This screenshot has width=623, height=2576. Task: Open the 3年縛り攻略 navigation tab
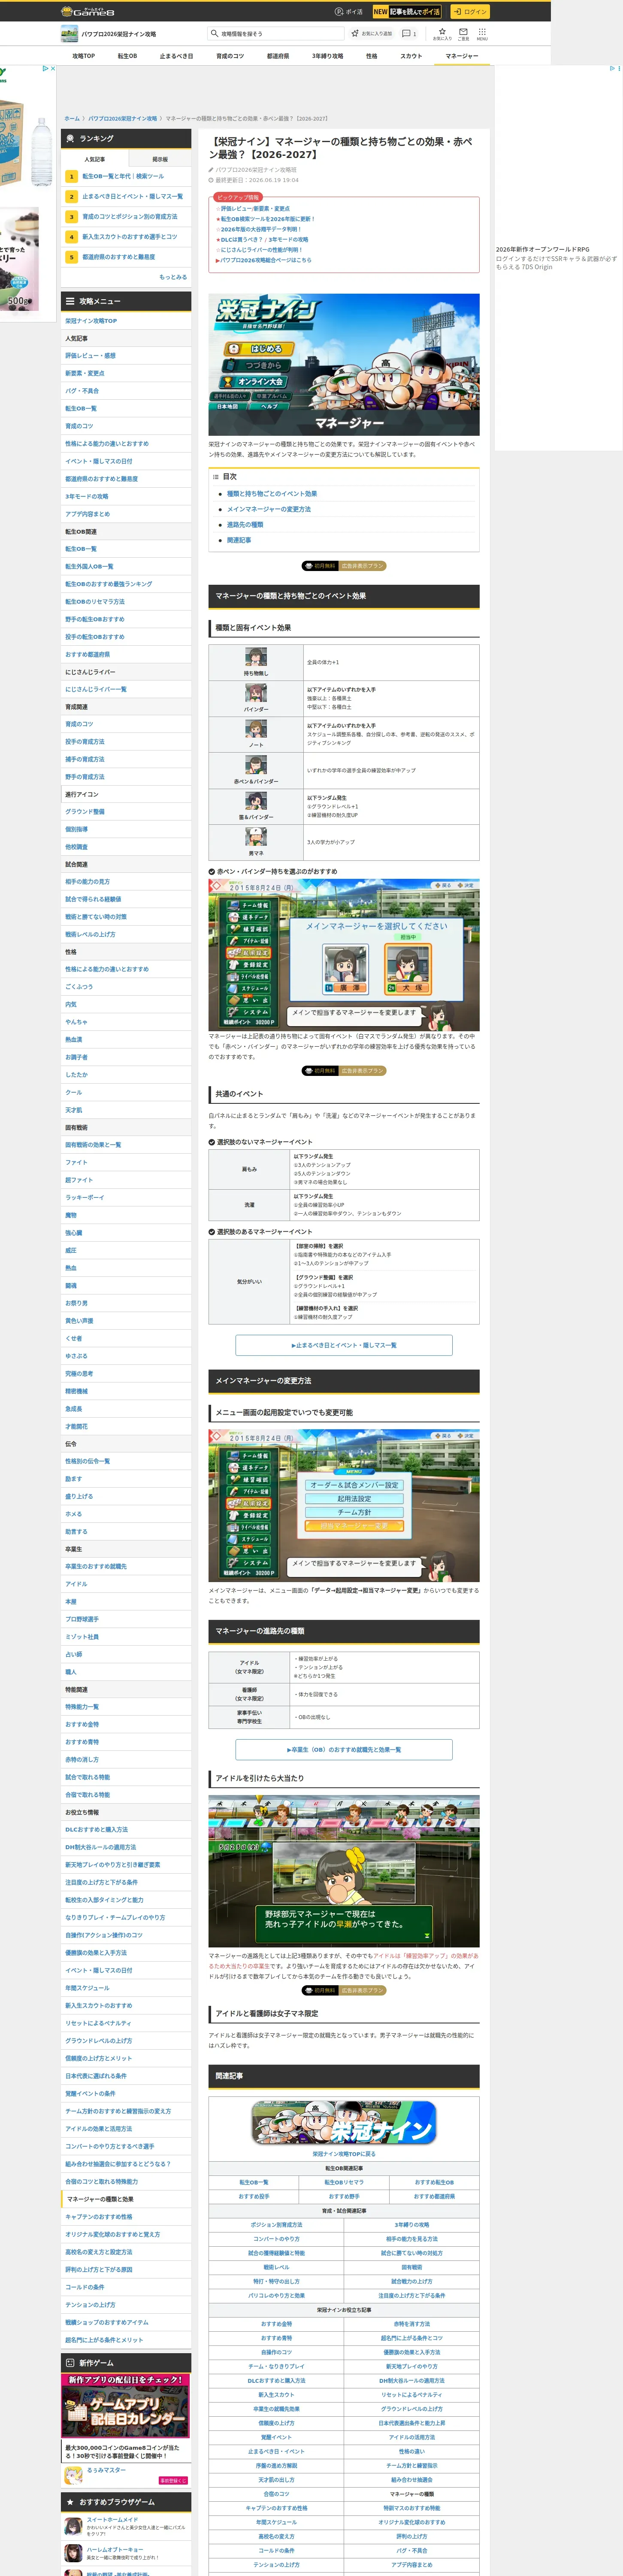coord(327,56)
